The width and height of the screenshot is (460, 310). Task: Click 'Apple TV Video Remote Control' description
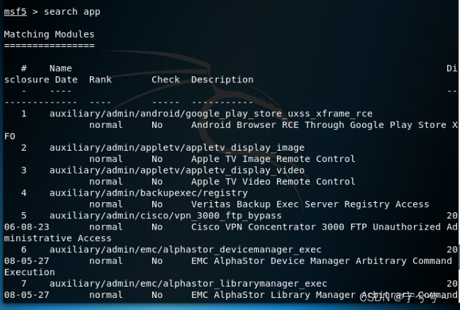click(273, 181)
